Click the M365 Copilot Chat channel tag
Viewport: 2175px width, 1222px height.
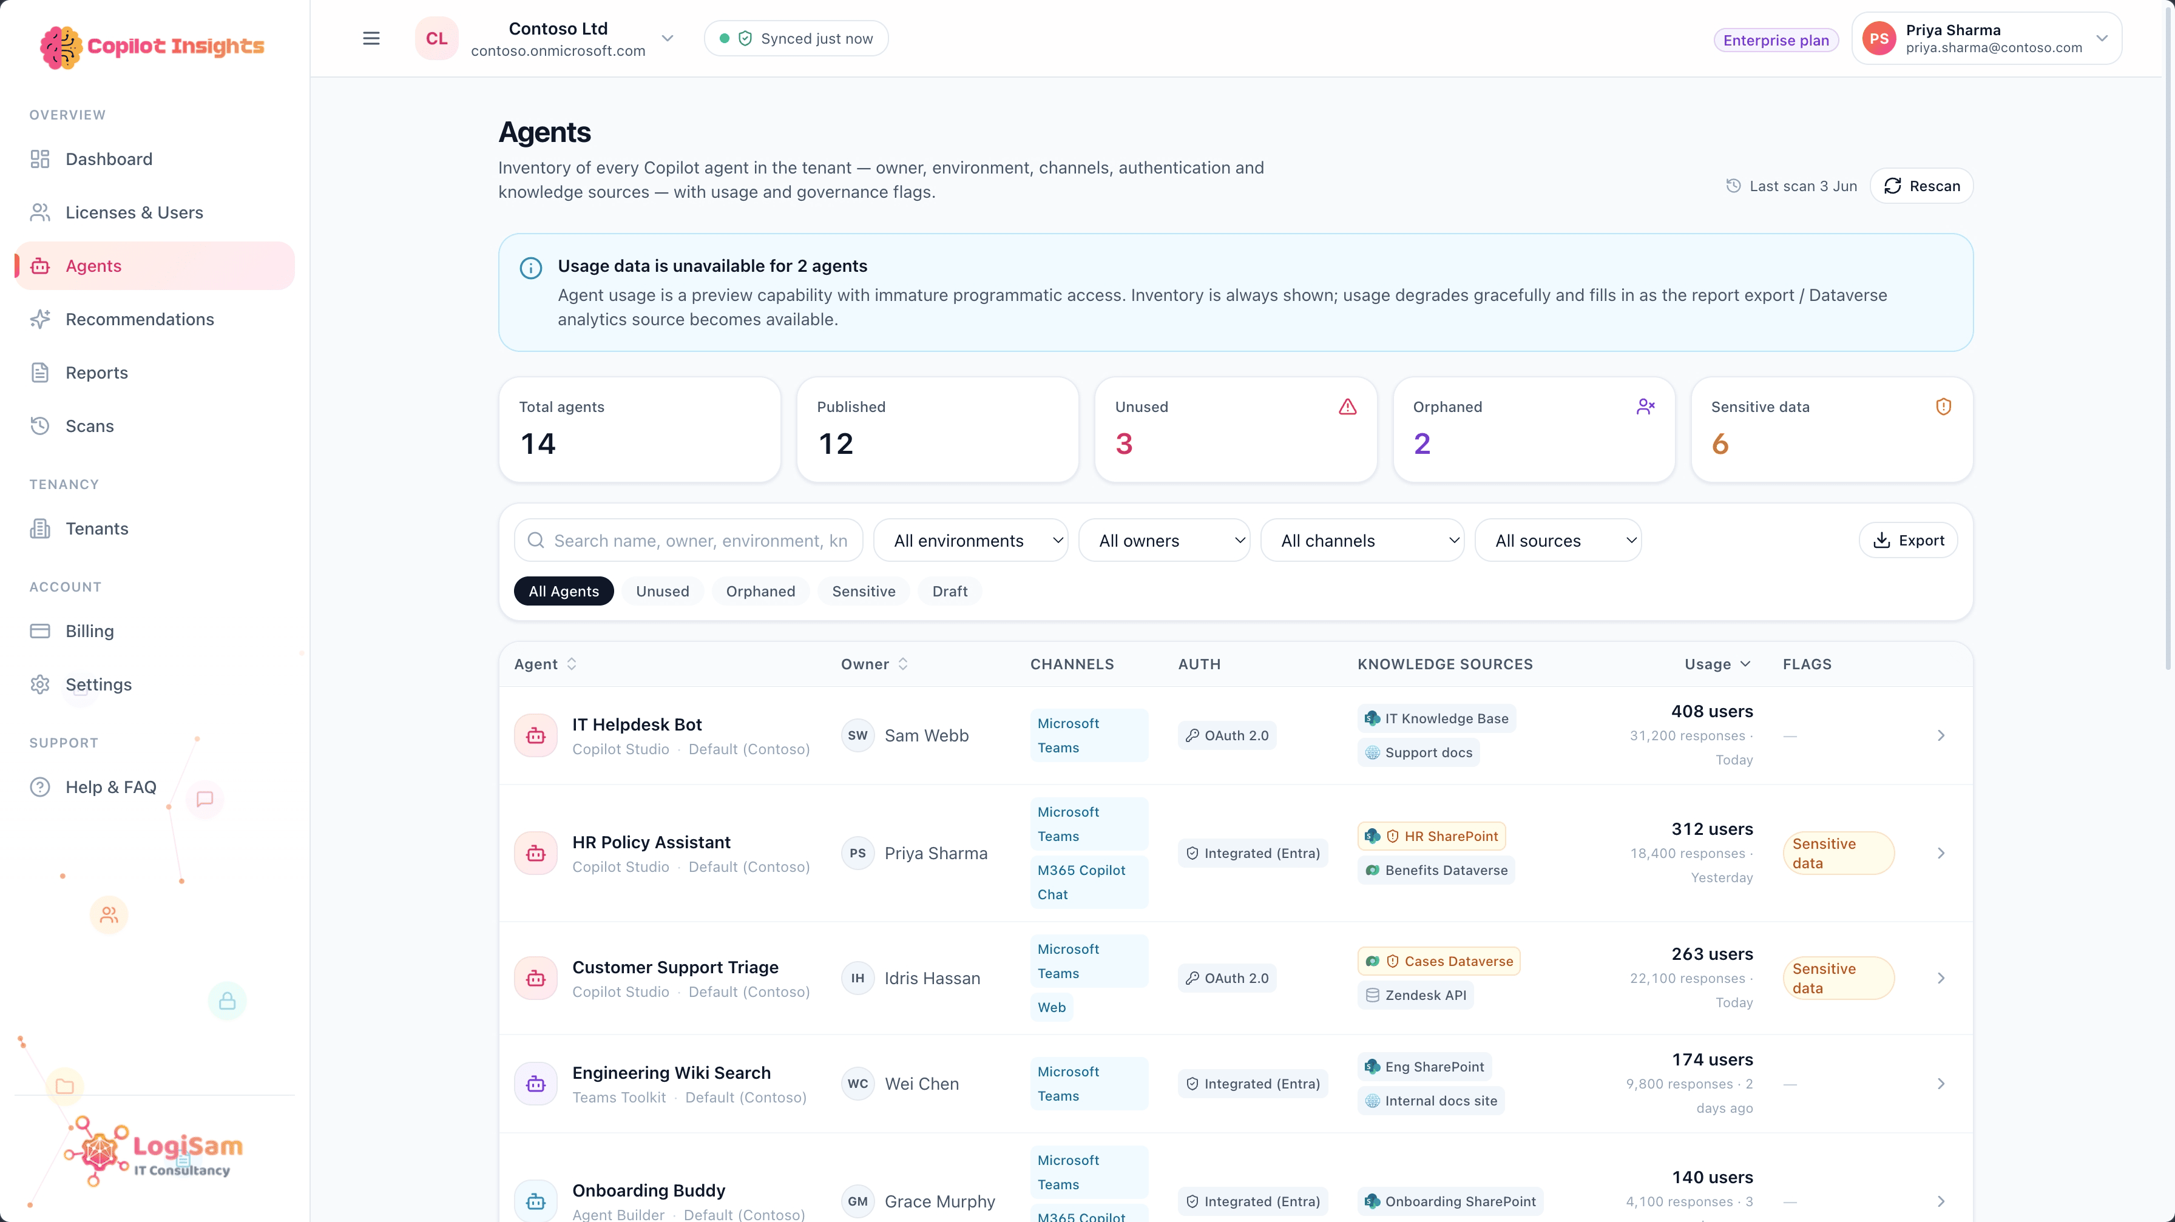[1088, 882]
